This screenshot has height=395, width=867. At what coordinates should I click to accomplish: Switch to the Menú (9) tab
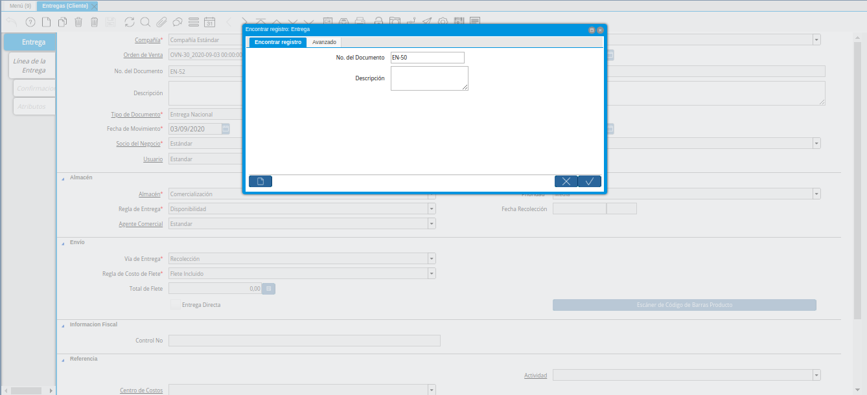point(19,6)
